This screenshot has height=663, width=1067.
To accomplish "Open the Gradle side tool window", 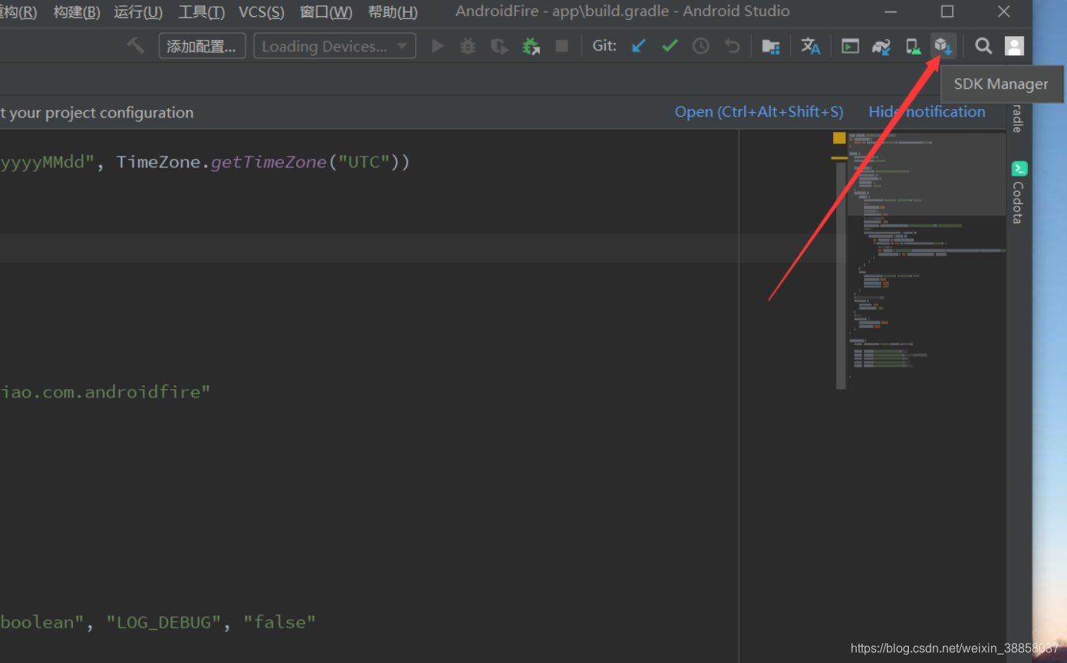I will (x=1018, y=119).
